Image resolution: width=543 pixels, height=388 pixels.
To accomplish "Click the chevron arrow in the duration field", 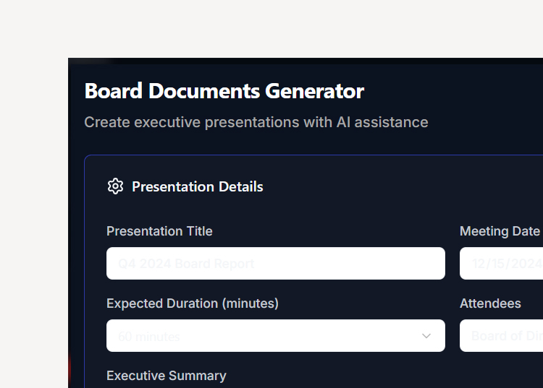I will pos(426,336).
